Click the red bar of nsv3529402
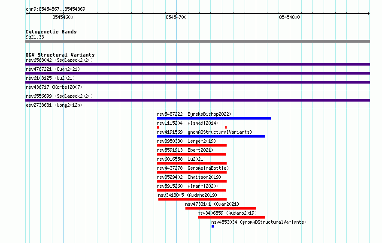The height and width of the screenshot is (243, 382). [192, 181]
